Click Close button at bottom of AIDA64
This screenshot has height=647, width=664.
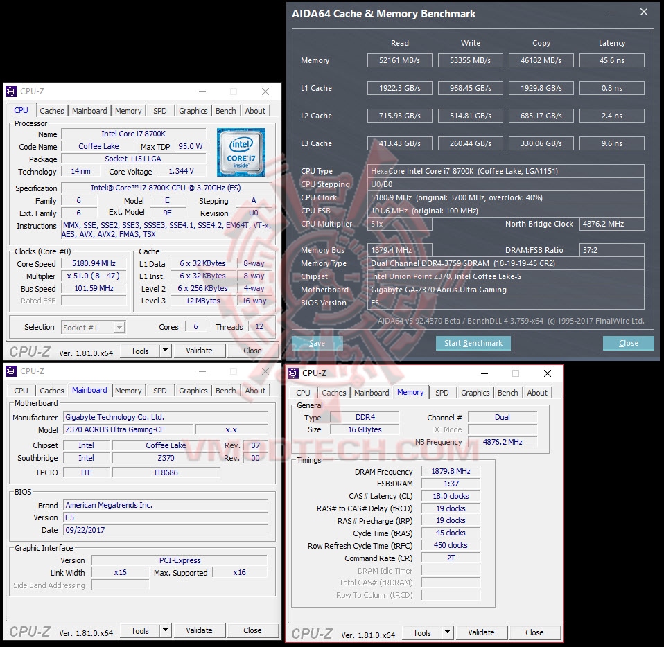tap(629, 343)
